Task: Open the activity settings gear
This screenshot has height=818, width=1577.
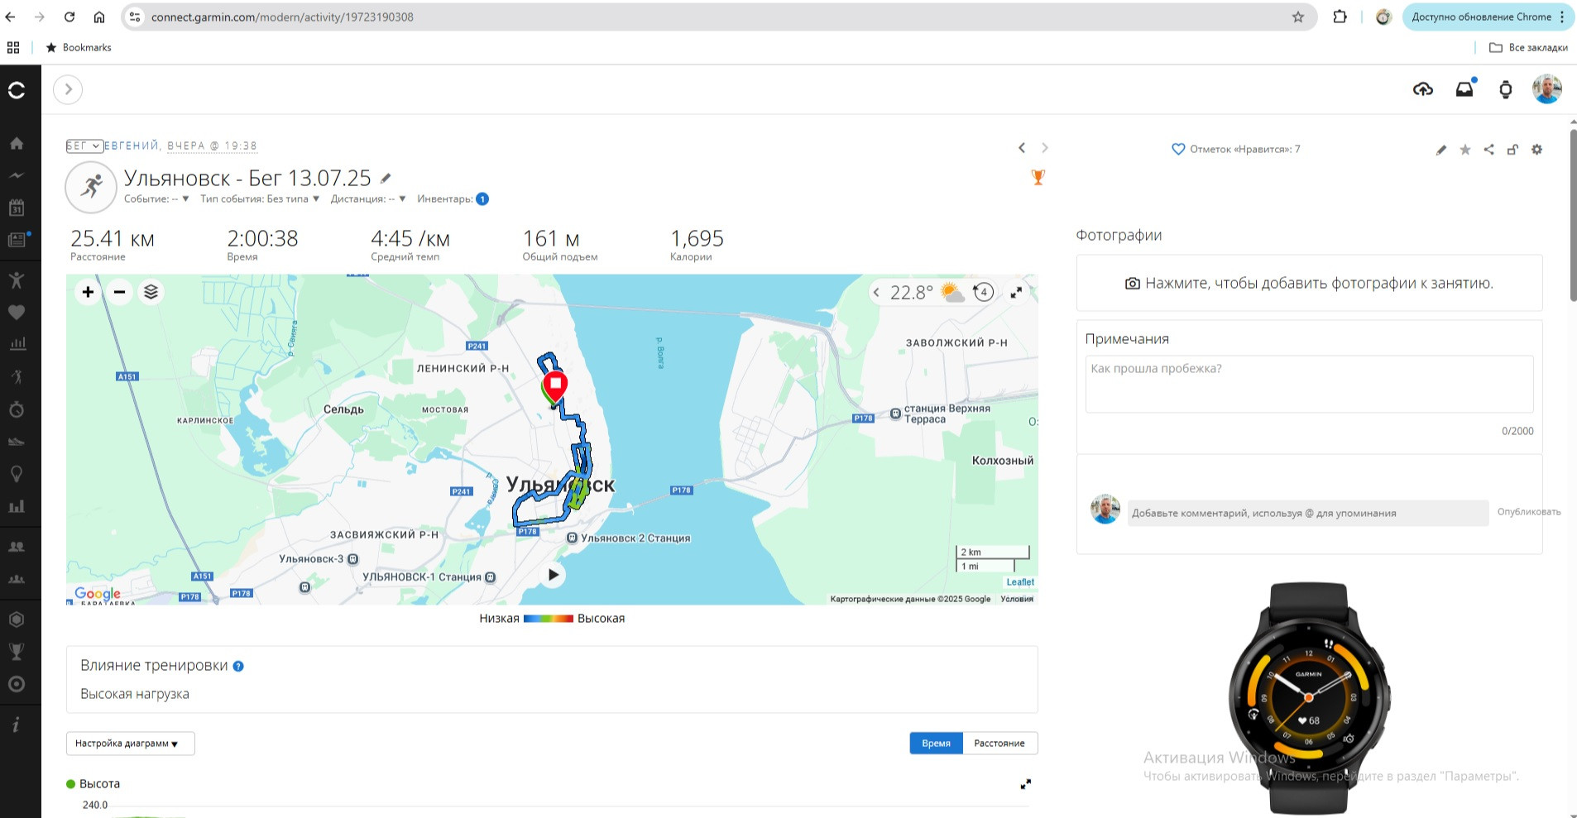Action: (1536, 150)
